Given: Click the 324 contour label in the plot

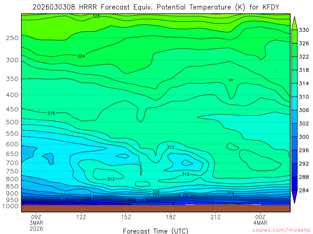Looking at the screenshot, I should click(x=81, y=56).
